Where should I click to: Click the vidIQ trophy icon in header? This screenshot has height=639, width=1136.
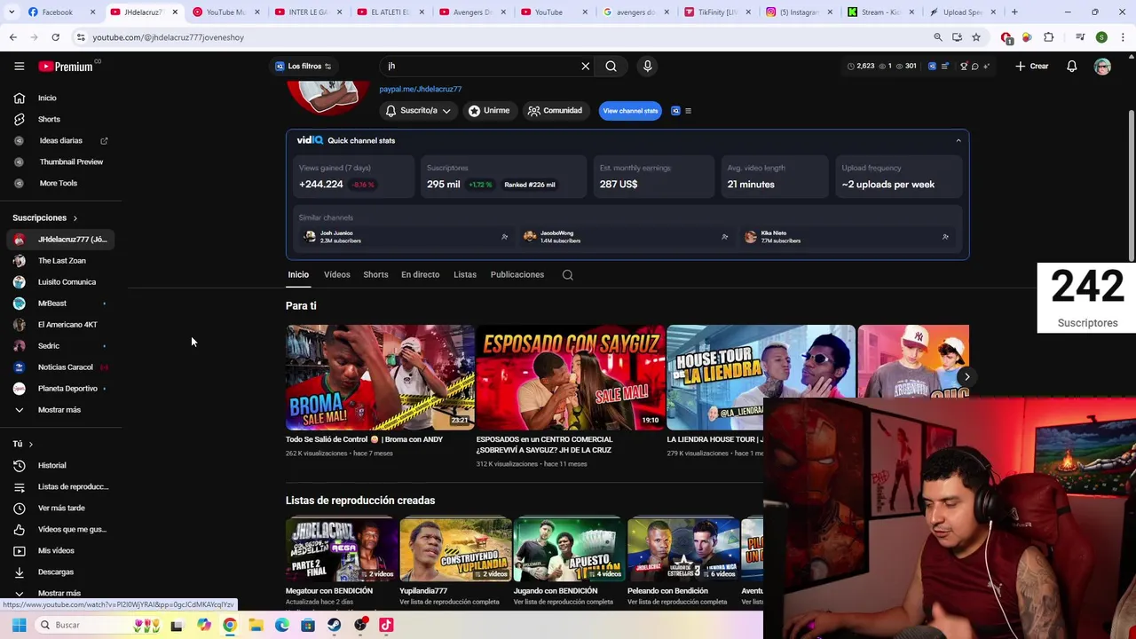(x=964, y=66)
